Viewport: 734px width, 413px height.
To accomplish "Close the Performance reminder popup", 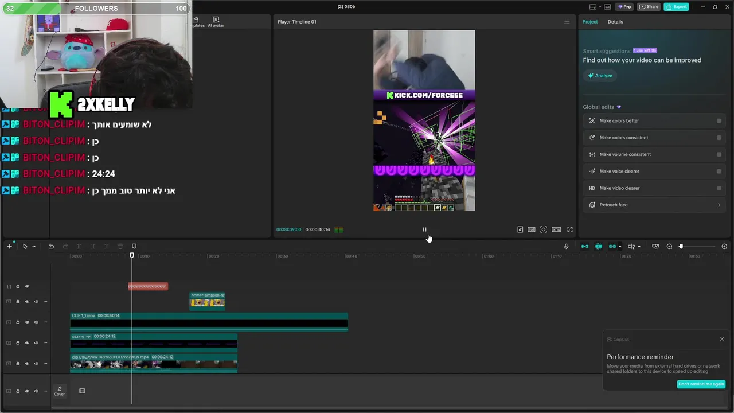I will click(722, 339).
